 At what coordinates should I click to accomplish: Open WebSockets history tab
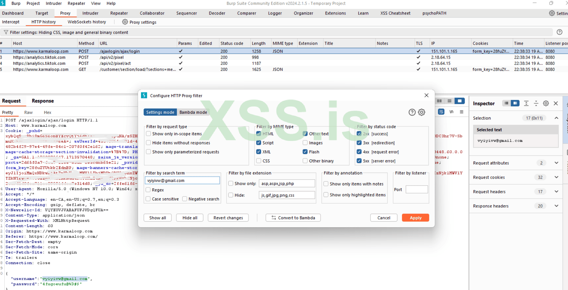coord(87,22)
